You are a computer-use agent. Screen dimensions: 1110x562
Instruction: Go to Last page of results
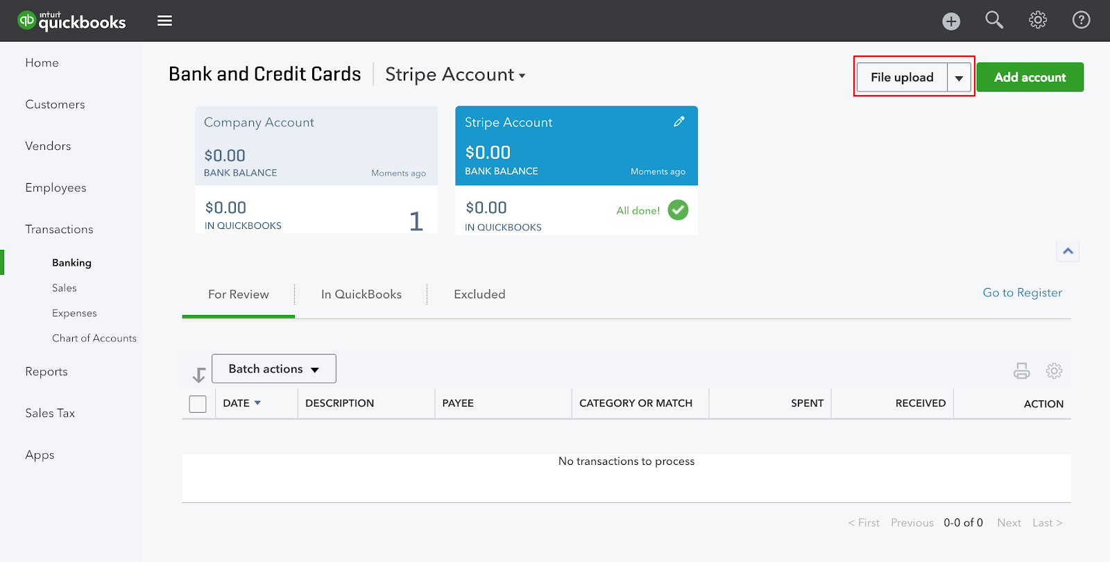[x=1047, y=523]
